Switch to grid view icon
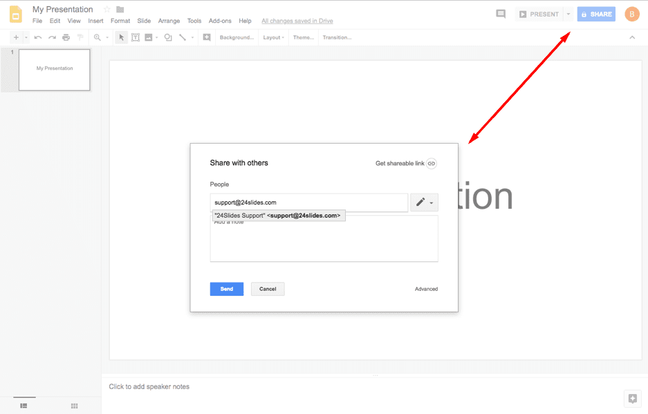Image resolution: width=648 pixels, height=414 pixels. tap(75, 406)
